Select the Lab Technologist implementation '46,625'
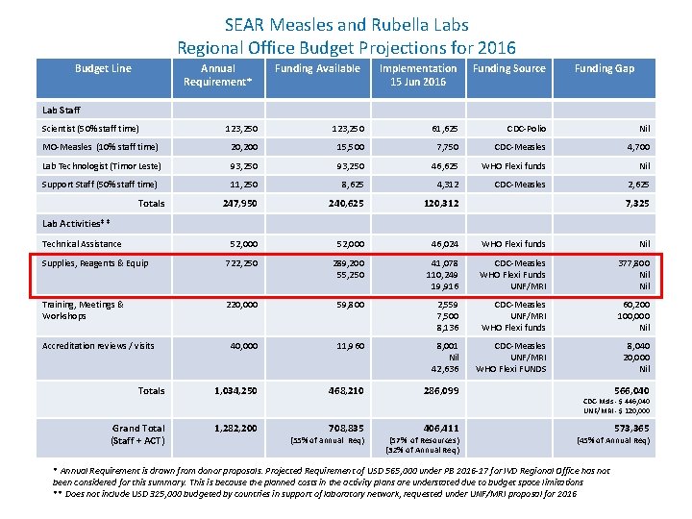This screenshot has width=692, height=519. (x=444, y=166)
